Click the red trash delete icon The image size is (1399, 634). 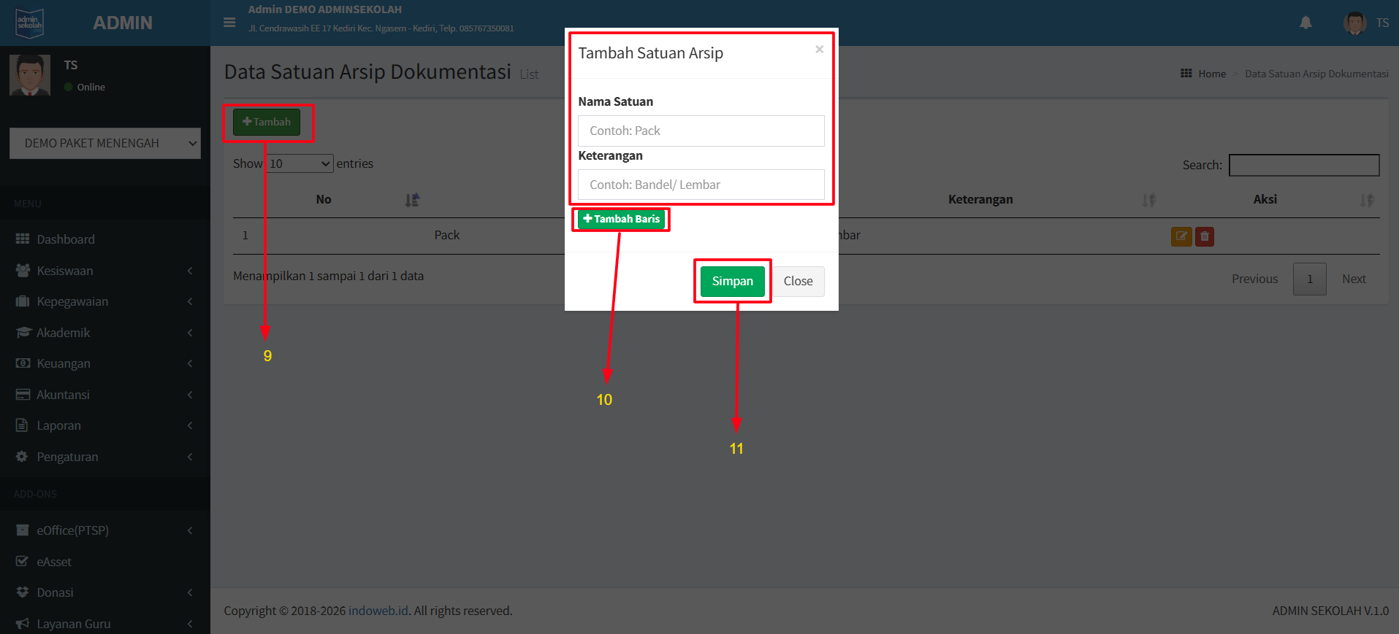(1205, 236)
